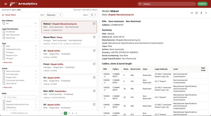211x116 pixels.
Task: Check the Single-Shot action filter
Action: 4,77
